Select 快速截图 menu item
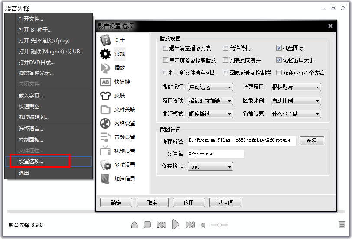Image resolution: width=352 pixels, height=239 pixels. click(x=49, y=106)
